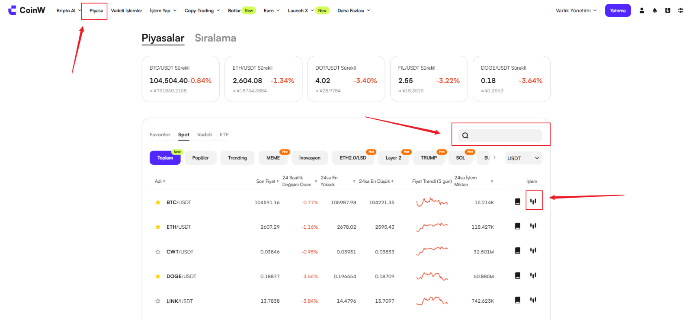Switch to the Vadeli tab

(x=205, y=134)
